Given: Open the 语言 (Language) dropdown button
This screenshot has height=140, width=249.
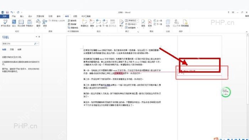Looking at the screenshot, I should pyautogui.click(x=45, y=23).
